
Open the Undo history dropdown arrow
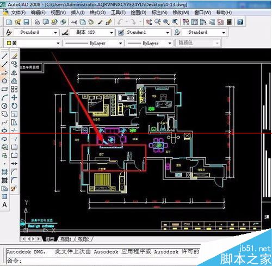(x=127, y=22)
